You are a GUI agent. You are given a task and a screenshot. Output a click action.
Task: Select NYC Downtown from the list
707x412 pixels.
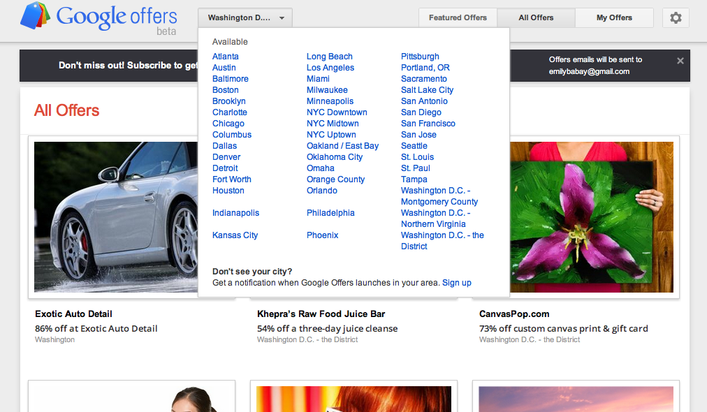click(x=337, y=112)
